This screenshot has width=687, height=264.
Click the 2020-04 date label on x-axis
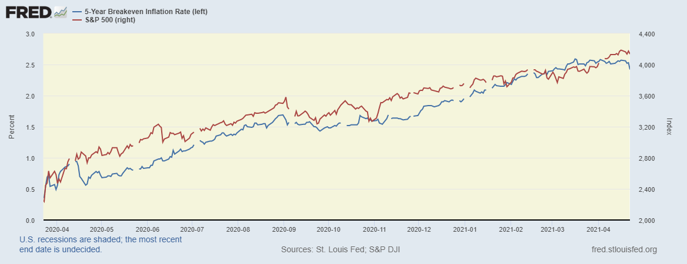(57, 229)
